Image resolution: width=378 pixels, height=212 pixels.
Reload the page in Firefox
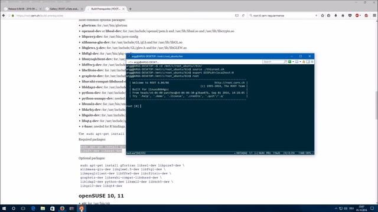(x=243, y=15)
